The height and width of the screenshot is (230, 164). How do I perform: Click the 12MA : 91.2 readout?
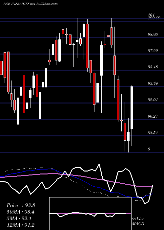(21, 225)
